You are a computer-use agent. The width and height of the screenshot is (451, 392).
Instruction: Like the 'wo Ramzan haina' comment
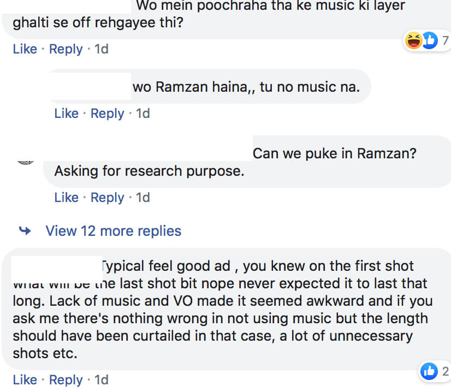pyautogui.click(x=67, y=114)
